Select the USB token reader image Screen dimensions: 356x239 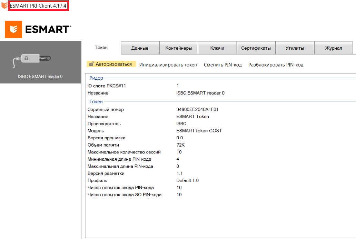[31, 59]
